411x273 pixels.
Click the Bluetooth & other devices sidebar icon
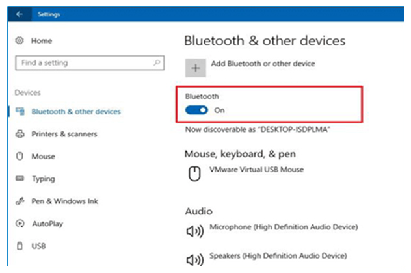(20, 111)
